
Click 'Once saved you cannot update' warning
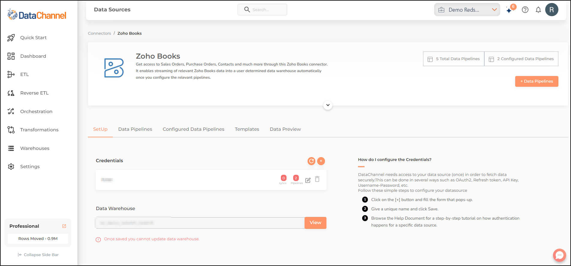(x=152, y=239)
